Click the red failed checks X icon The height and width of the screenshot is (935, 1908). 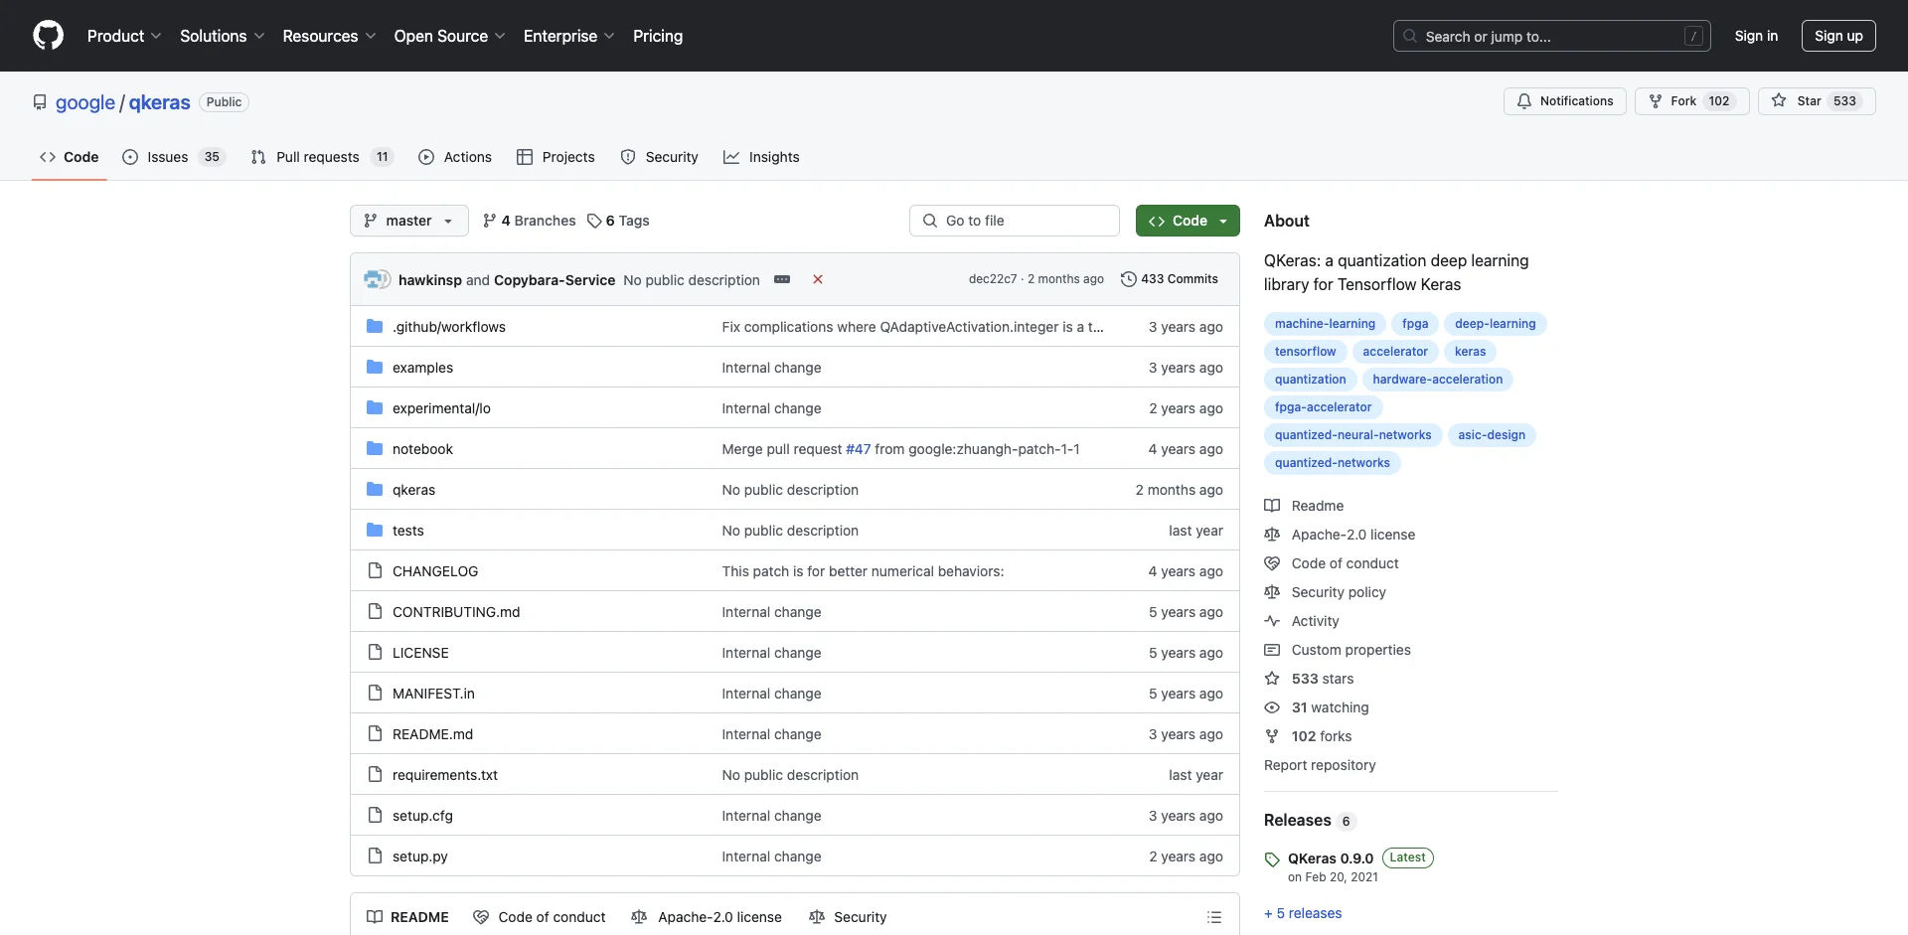pos(818,279)
